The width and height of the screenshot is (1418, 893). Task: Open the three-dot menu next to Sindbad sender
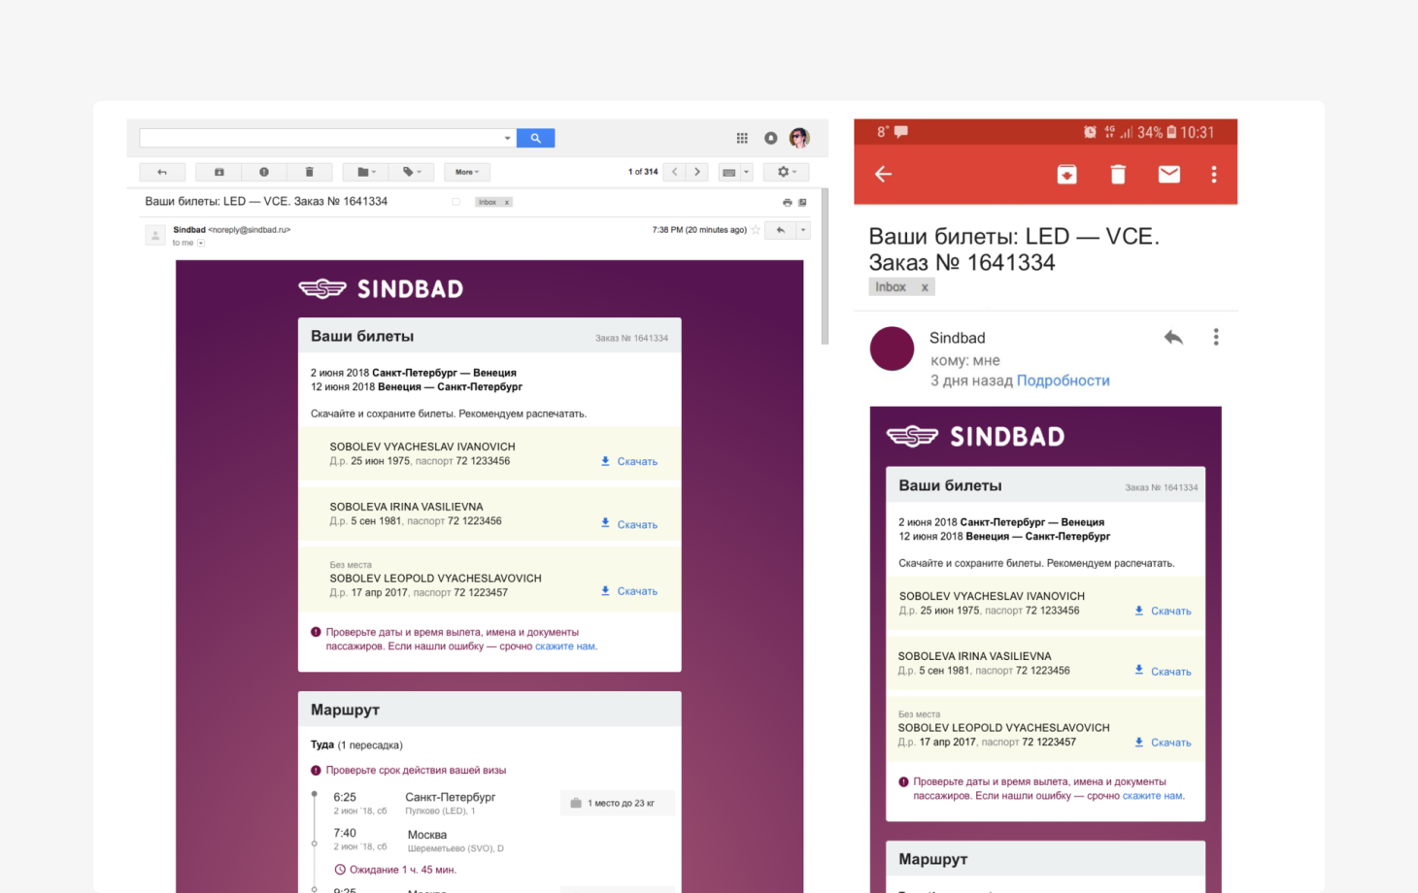(x=1216, y=337)
